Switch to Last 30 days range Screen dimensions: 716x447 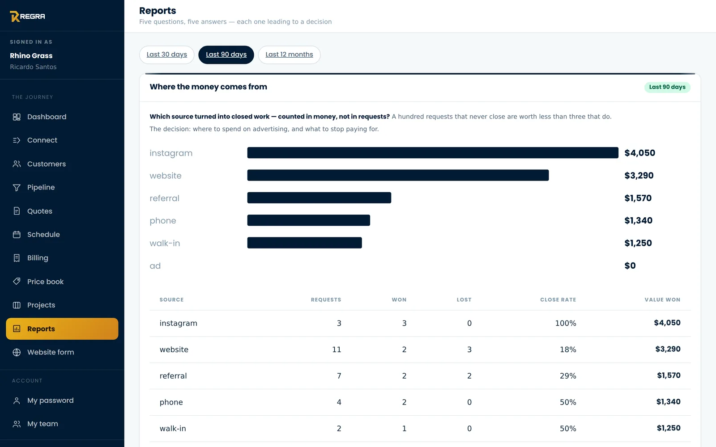pyautogui.click(x=167, y=55)
